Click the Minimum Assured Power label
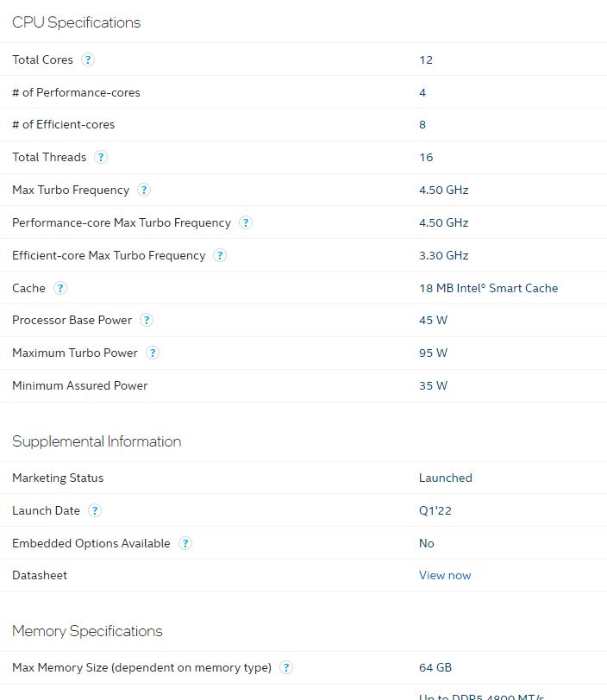This screenshot has height=700, width=607. 79,385
